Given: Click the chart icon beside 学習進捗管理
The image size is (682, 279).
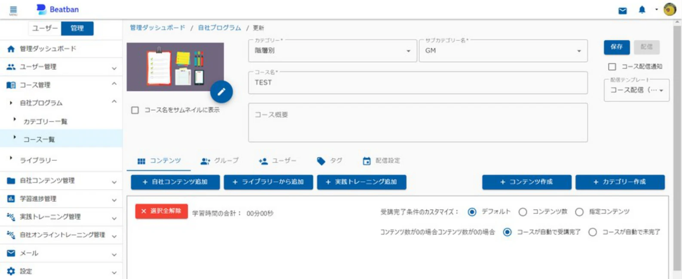Looking at the screenshot, I should point(11,198).
